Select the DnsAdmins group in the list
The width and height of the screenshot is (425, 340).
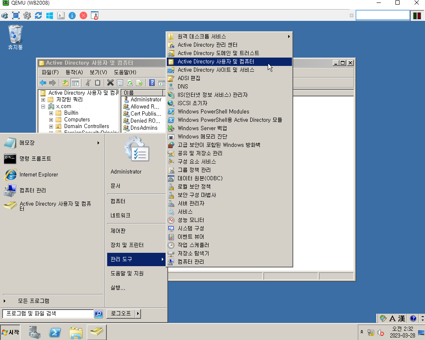(x=144, y=128)
